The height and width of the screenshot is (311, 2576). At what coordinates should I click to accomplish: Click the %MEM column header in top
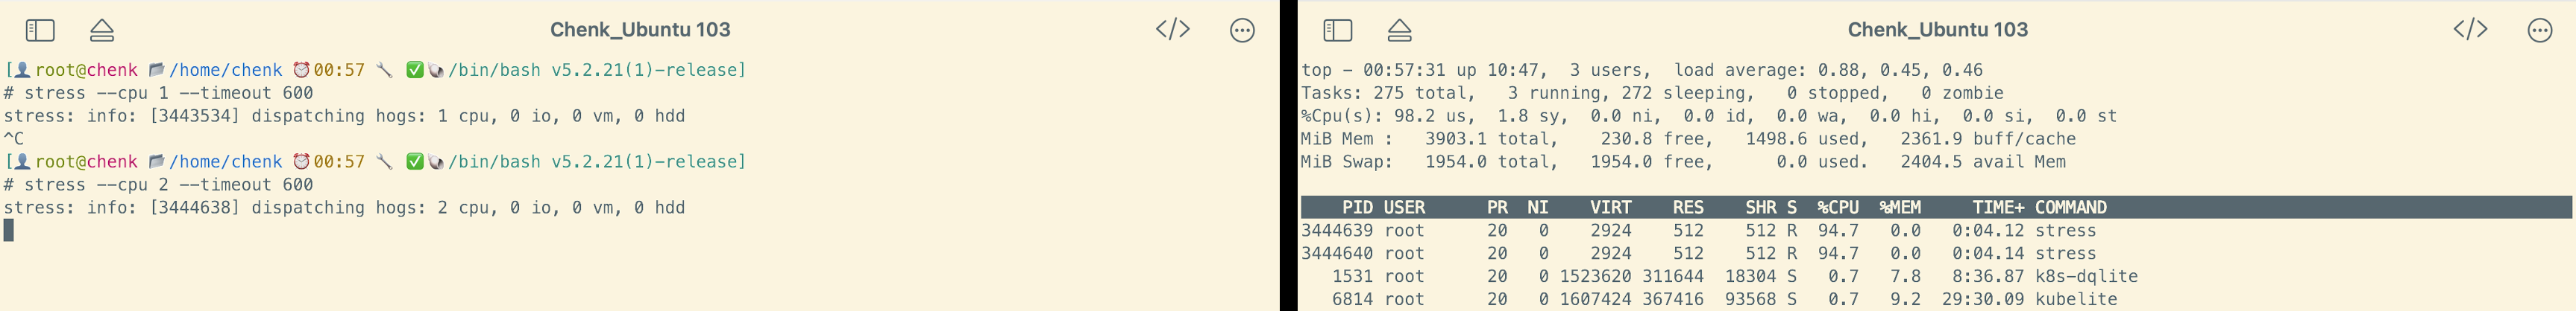pos(1900,208)
